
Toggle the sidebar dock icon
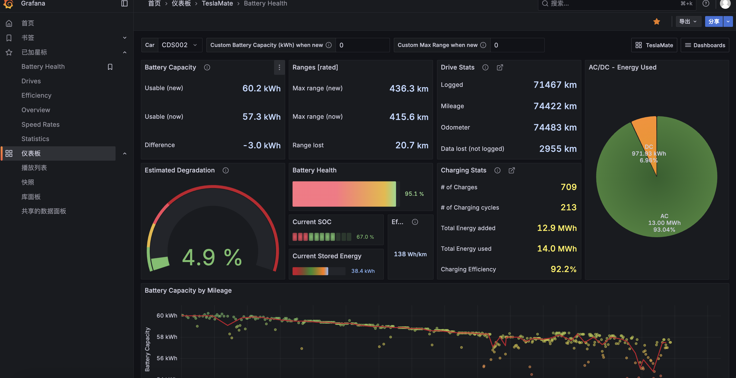(x=124, y=4)
